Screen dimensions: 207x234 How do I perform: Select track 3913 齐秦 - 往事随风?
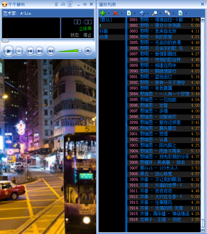click(164, 202)
